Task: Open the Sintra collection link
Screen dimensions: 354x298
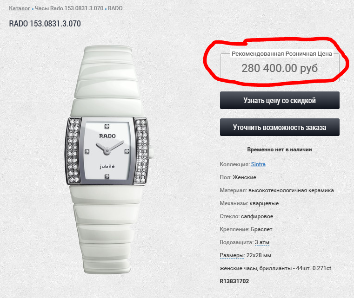Action: 258,164
